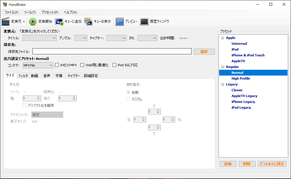Open the chapter end dropdown after から
The height and width of the screenshot is (179, 291).
(147, 38)
